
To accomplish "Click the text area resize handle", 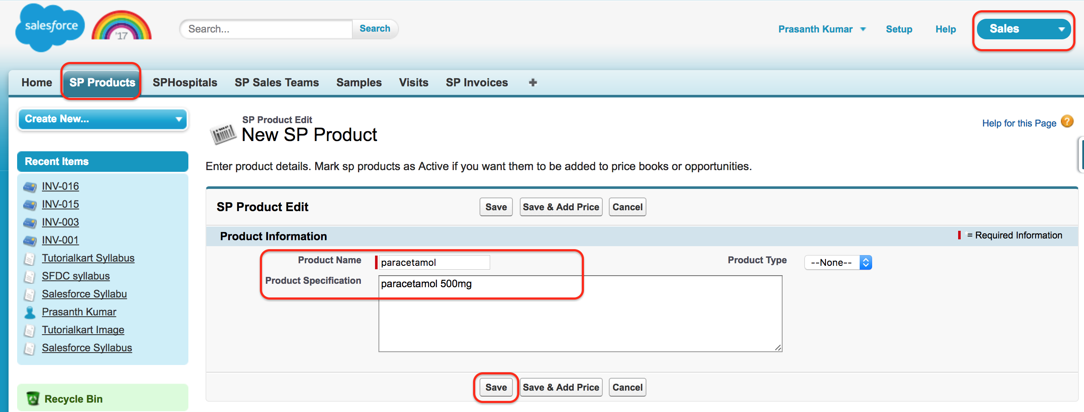I will 778,348.
